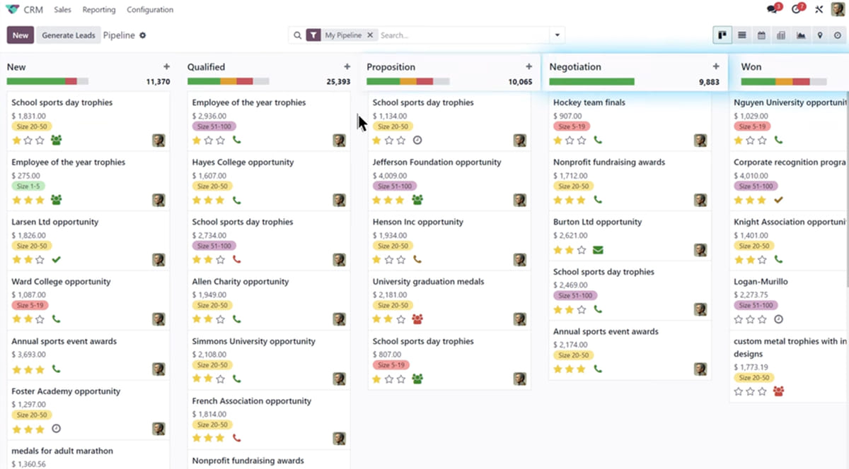Screen dimensions: 849x469
Task: Open the Sales menu
Action: 63,10
